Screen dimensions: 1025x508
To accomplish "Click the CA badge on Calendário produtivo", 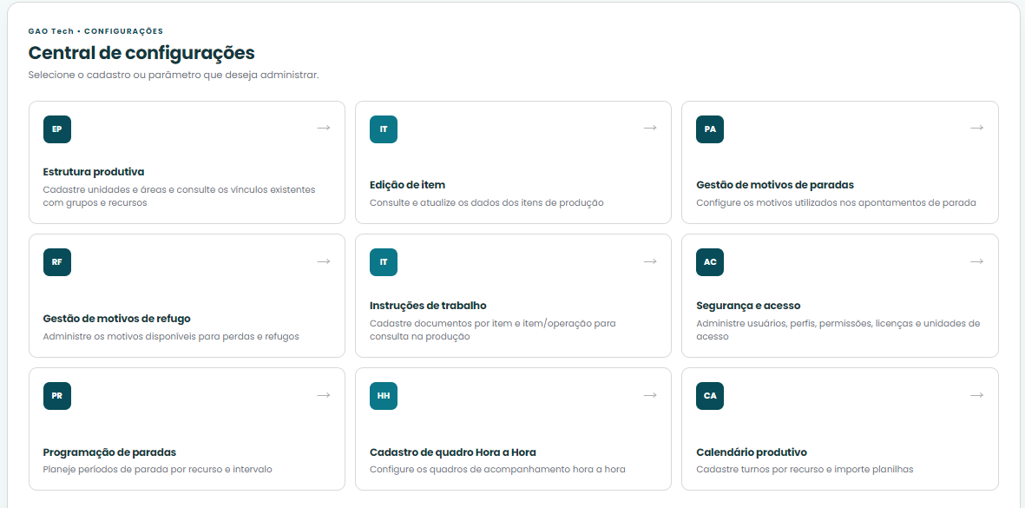I will (710, 396).
